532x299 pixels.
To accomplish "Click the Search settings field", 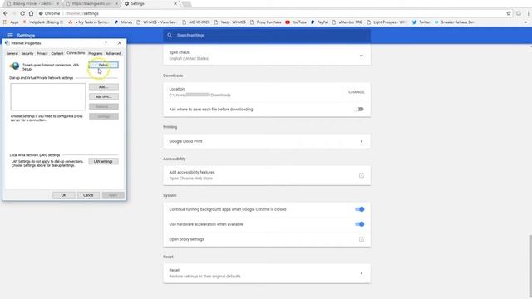I will pyautogui.click(x=267, y=35).
